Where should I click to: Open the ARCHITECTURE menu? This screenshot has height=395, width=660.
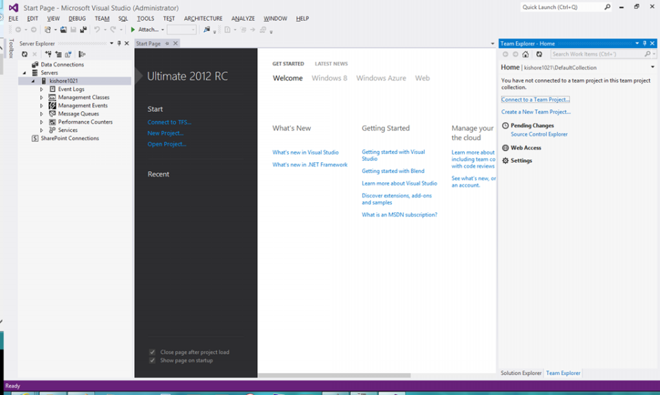tap(203, 19)
